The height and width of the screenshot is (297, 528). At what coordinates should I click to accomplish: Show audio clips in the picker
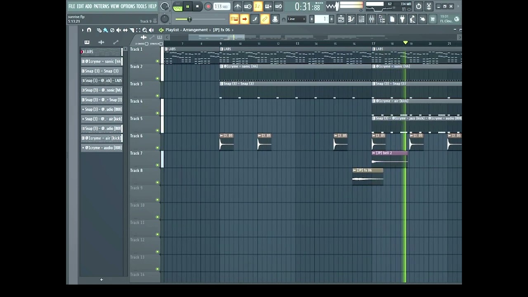(101, 42)
